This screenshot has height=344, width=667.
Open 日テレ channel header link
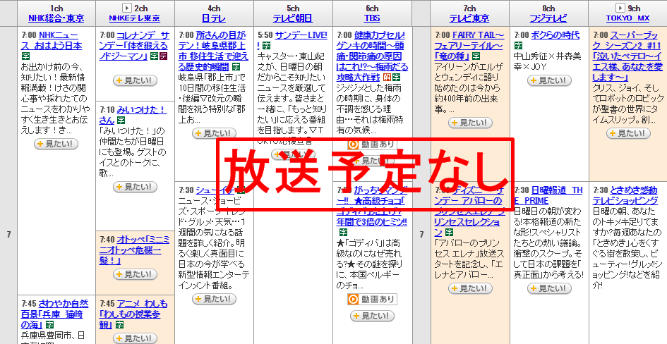click(x=214, y=18)
